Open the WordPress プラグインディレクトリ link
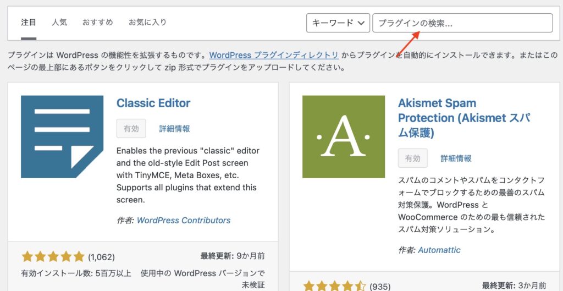This screenshot has width=563, height=291. [x=274, y=56]
